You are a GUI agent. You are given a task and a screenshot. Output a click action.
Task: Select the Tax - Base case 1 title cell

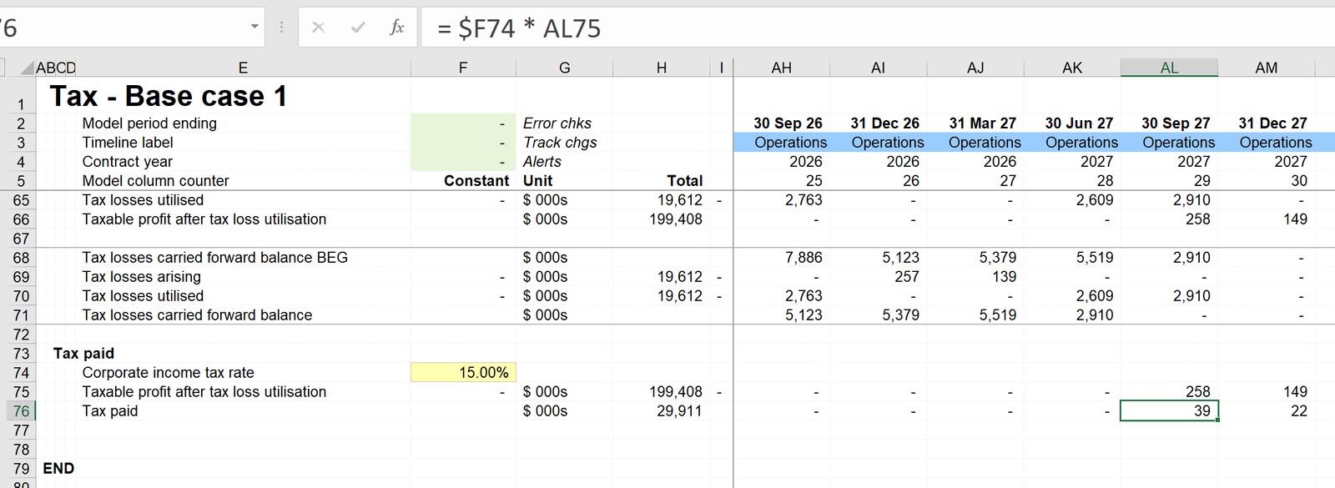169,96
